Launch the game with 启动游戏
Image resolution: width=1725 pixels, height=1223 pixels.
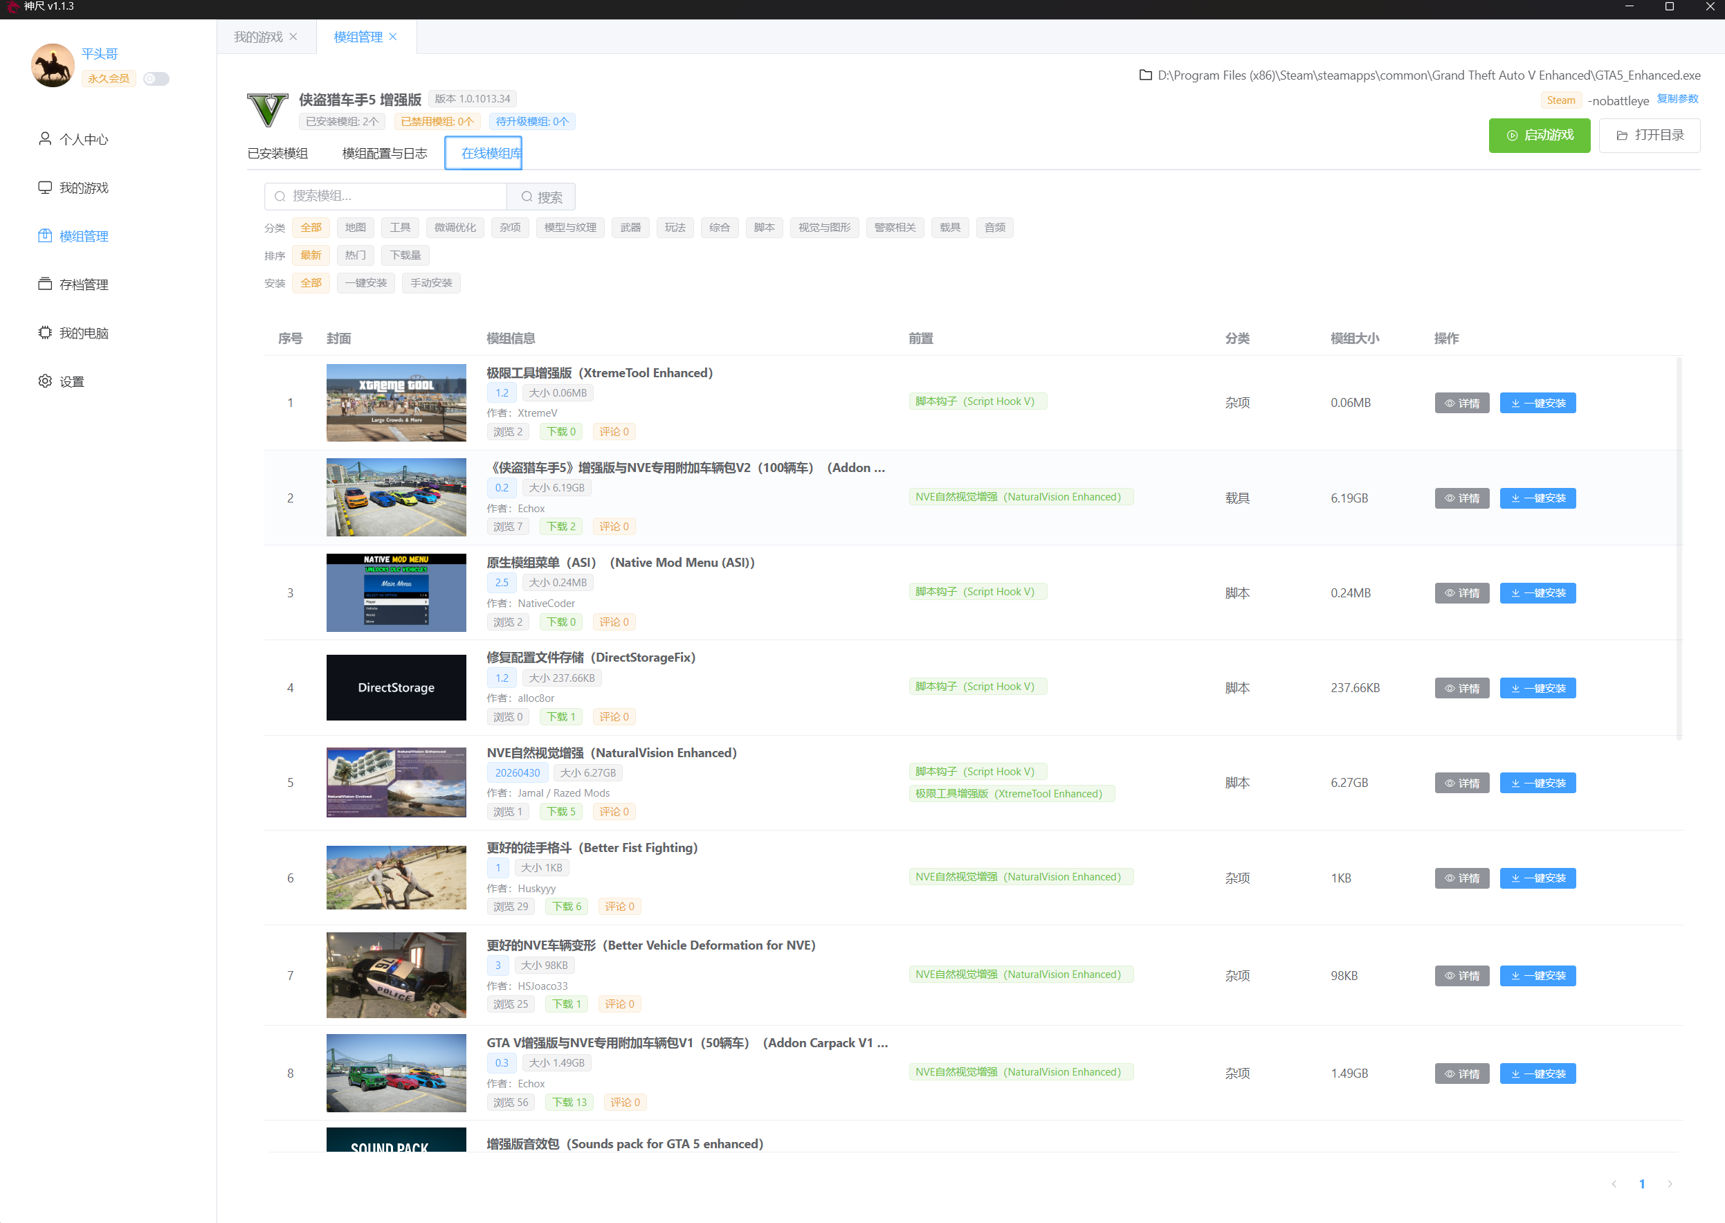pos(1539,136)
